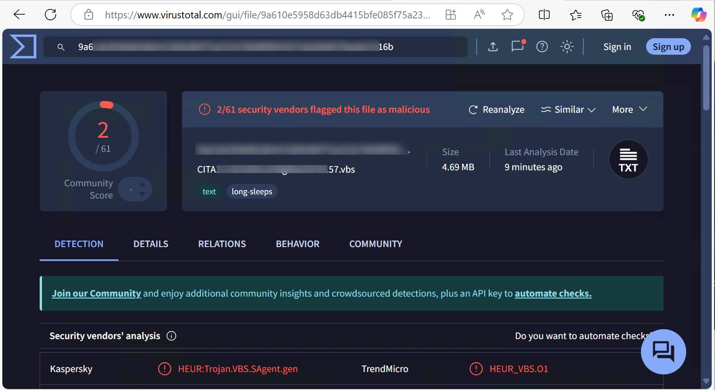
Task: Click the hash search input field
Action: pos(255,47)
